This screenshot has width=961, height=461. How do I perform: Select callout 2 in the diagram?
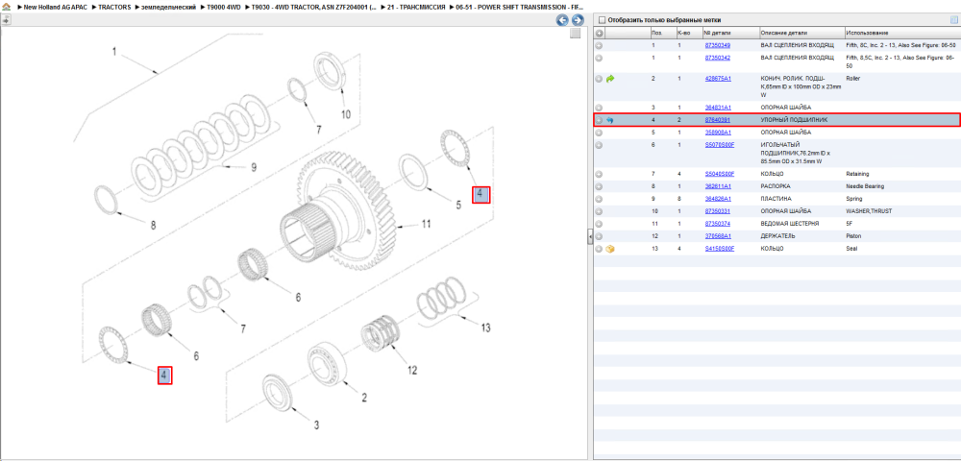coord(364,398)
